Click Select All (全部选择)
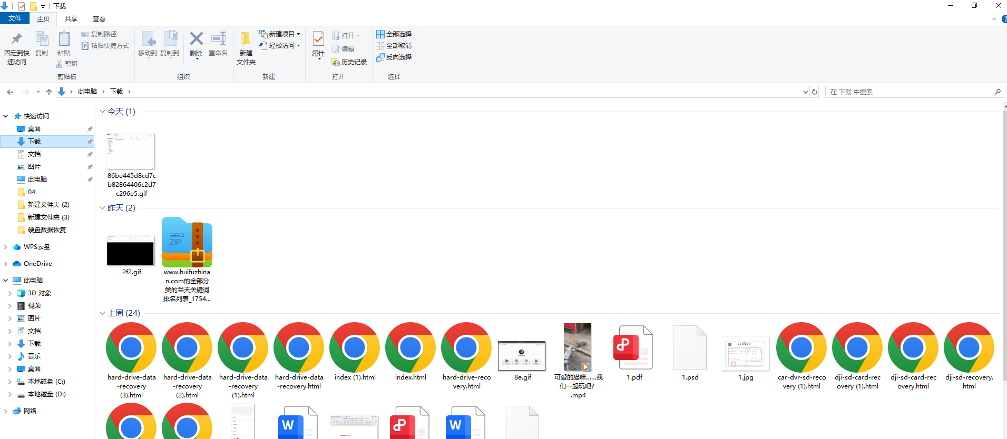The image size is (1007, 439). (x=394, y=34)
